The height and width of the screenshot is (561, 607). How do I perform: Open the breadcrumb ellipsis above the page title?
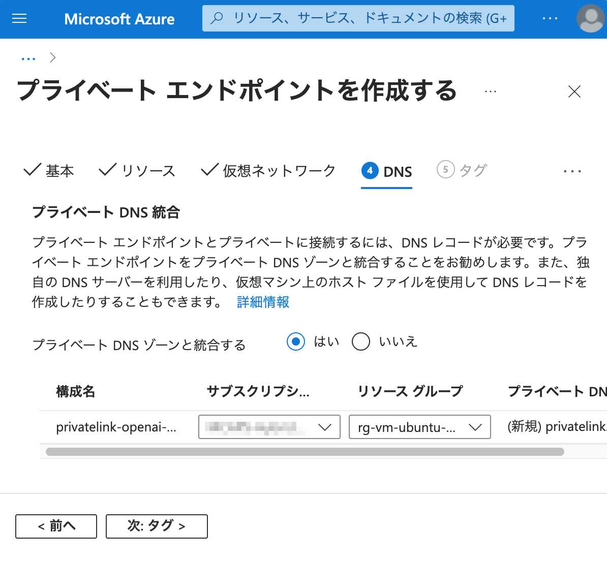28,57
